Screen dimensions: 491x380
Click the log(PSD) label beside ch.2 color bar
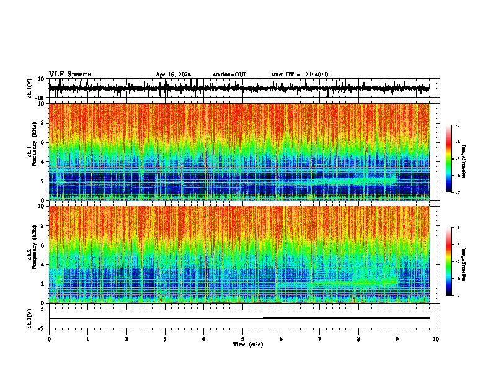pos(464,264)
